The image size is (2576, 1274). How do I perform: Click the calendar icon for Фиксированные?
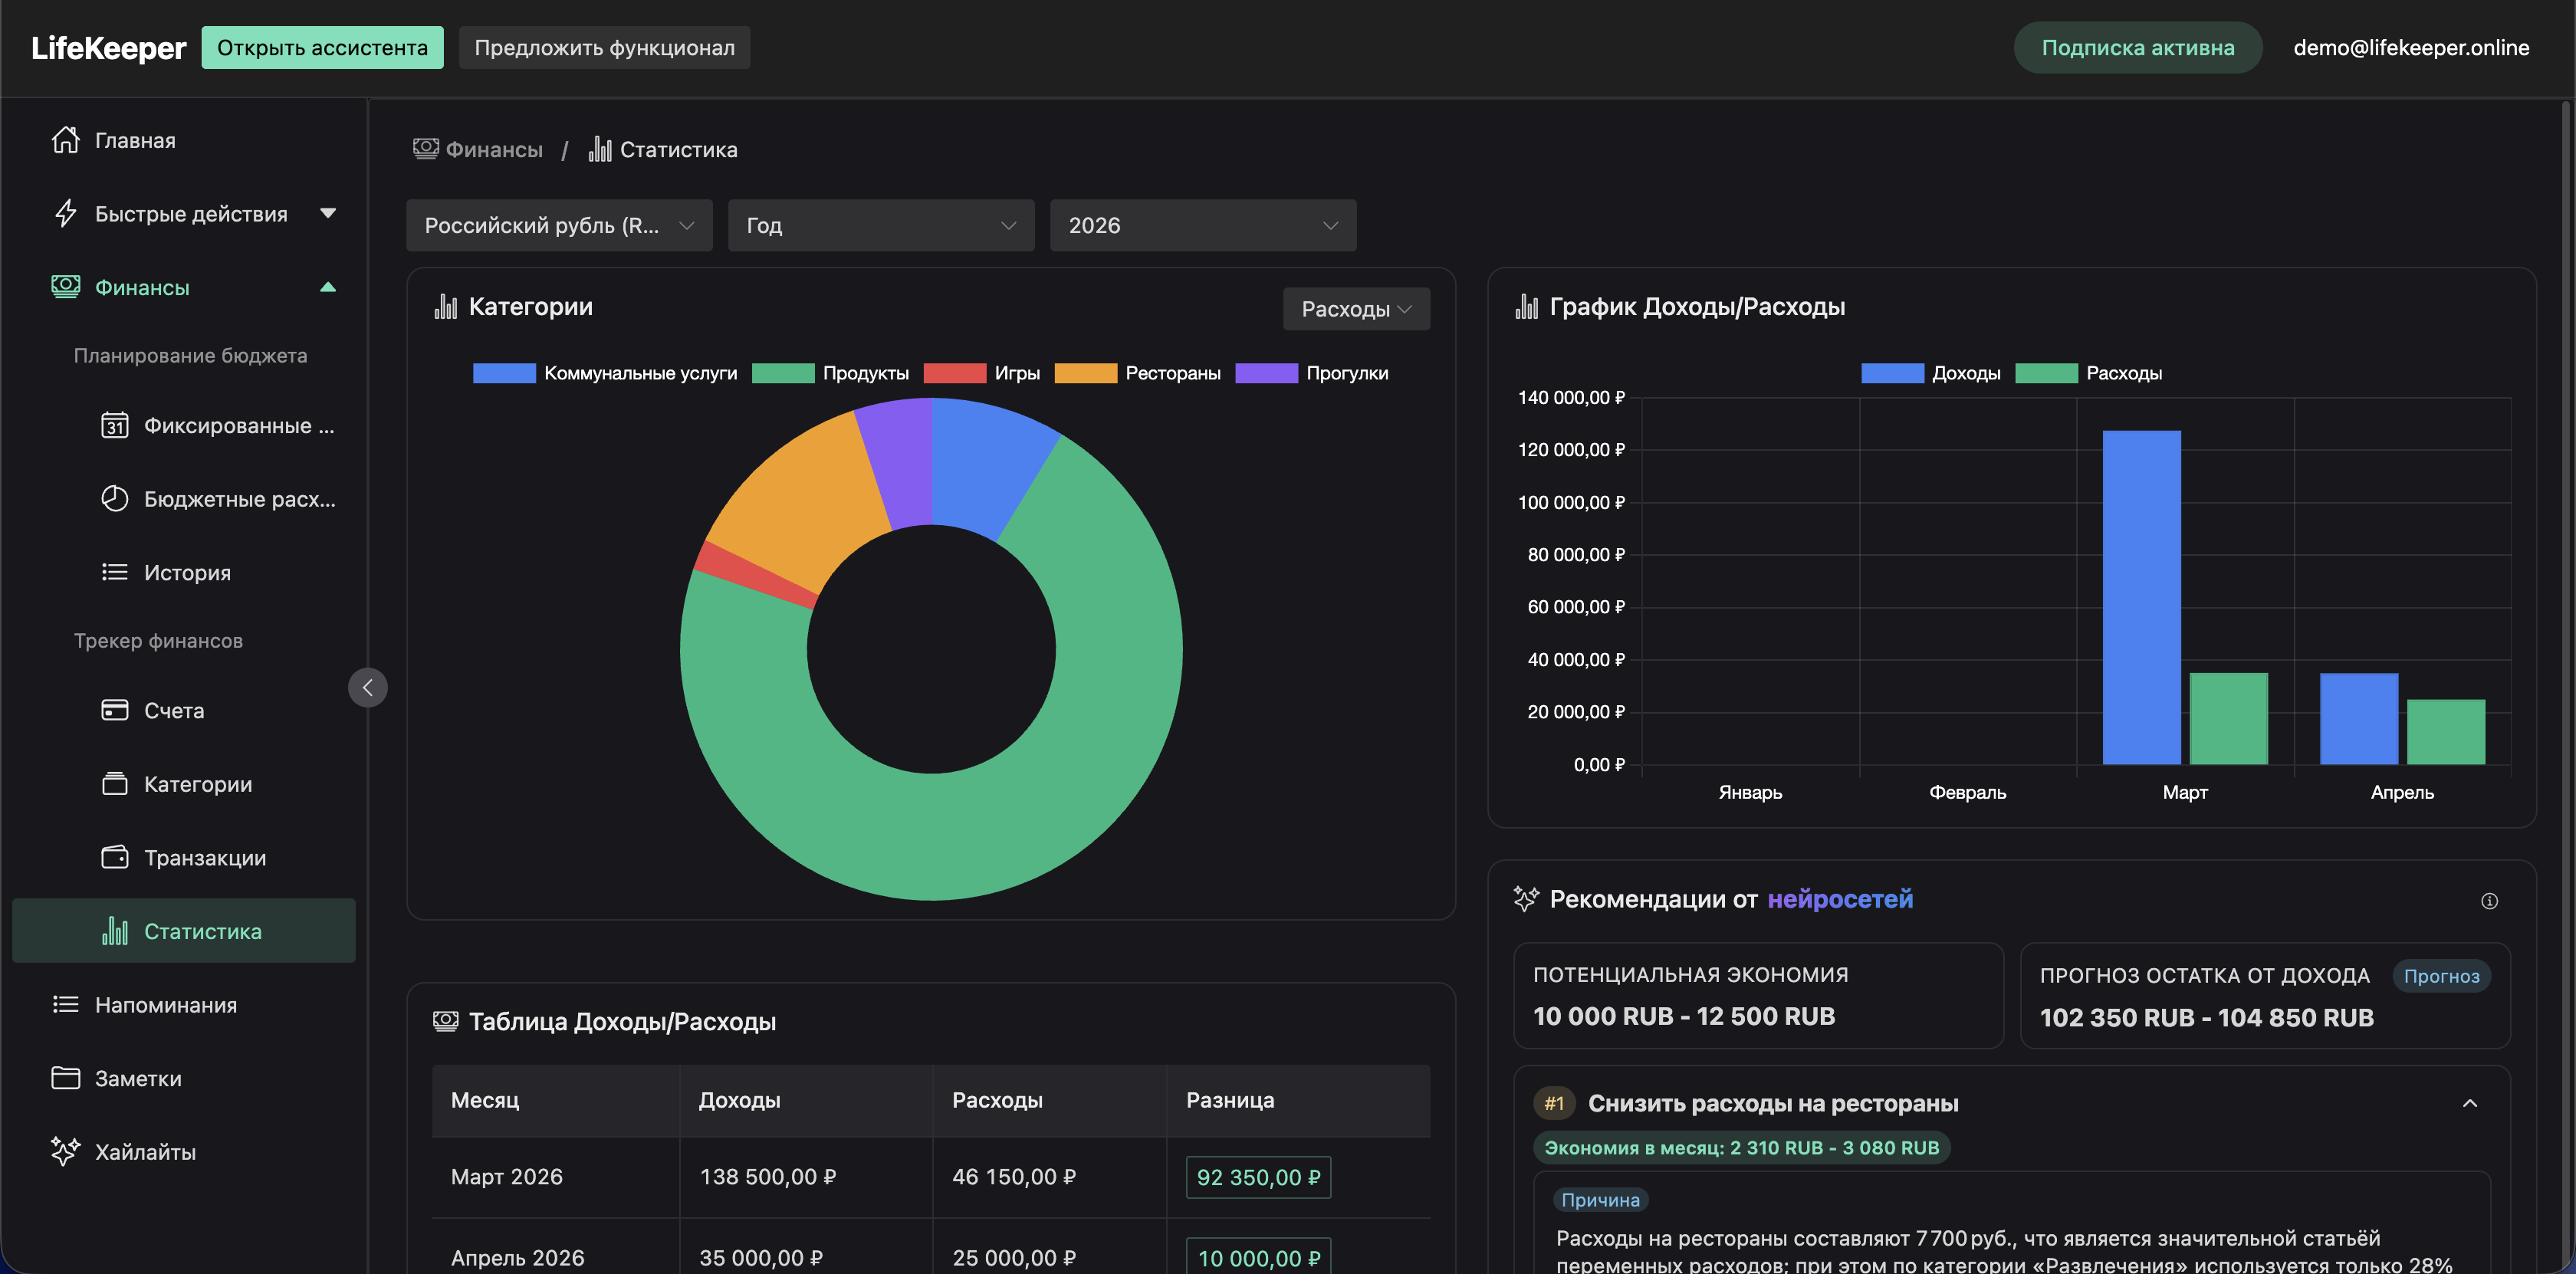coord(114,425)
